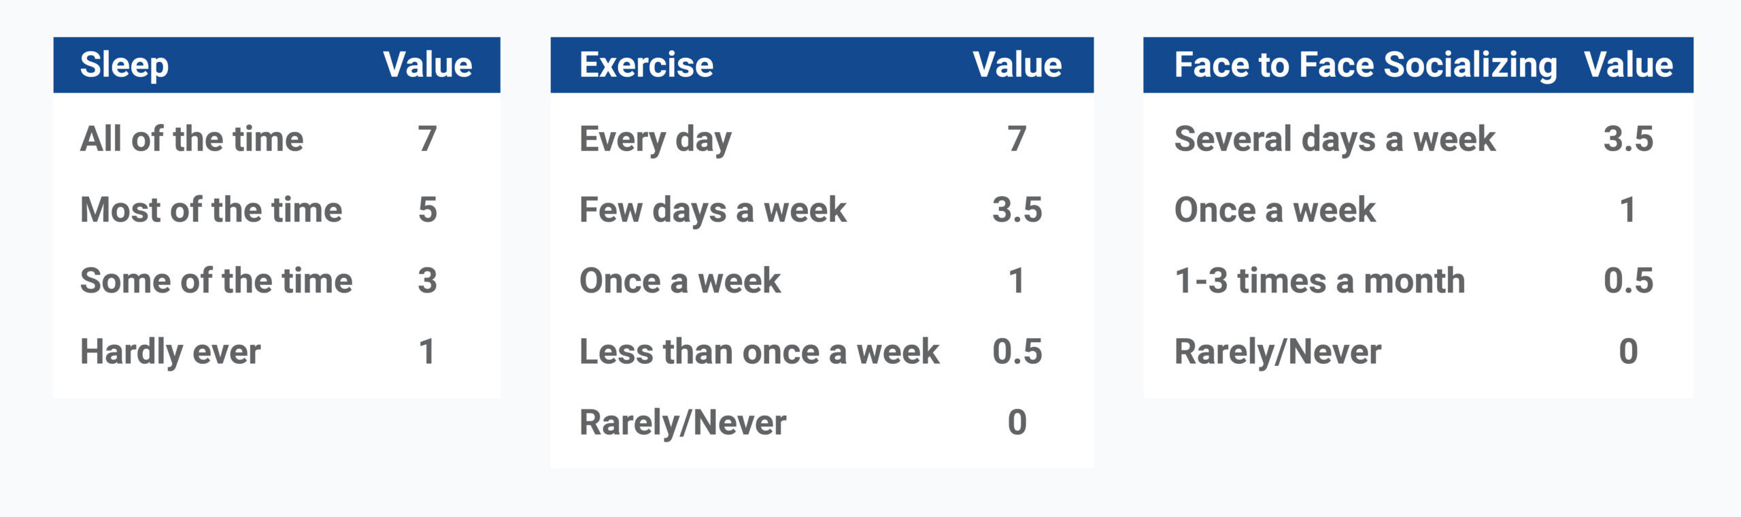Select the 'Hardly ever' row label
The width and height of the screenshot is (1741, 517).
coord(170,352)
